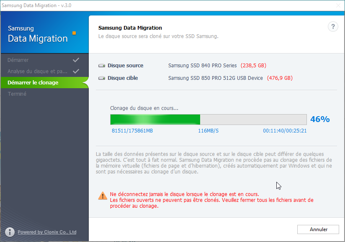
Task: Click the Samsung Data Migration sidebar logo
Action: (x=38, y=34)
